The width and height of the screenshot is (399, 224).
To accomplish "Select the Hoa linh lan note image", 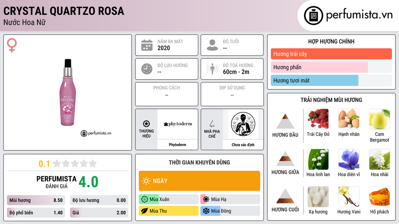I will pyautogui.click(x=318, y=159).
